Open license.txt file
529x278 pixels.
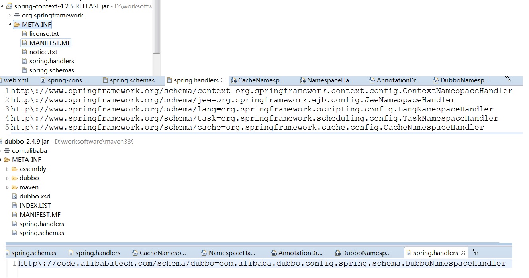(x=44, y=34)
